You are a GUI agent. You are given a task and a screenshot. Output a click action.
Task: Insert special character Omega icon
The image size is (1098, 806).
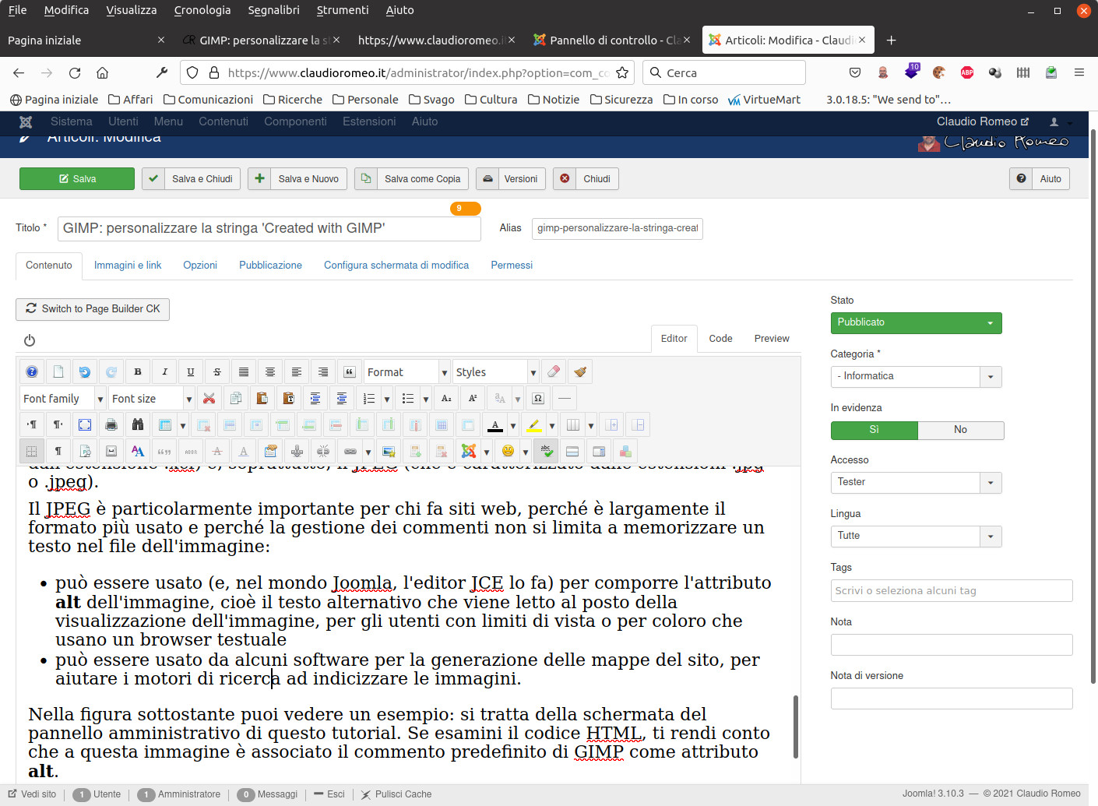(x=538, y=398)
